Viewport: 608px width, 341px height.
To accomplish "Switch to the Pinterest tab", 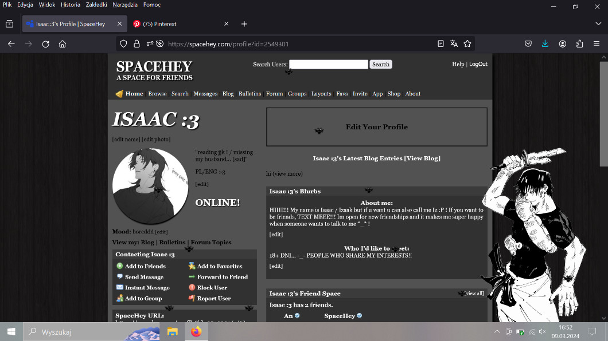I will tap(178, 24).
